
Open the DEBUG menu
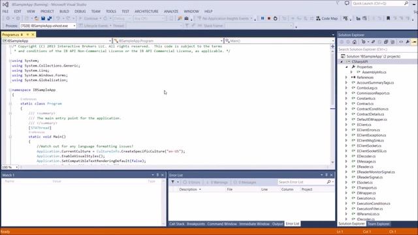(x=80, y=12)
